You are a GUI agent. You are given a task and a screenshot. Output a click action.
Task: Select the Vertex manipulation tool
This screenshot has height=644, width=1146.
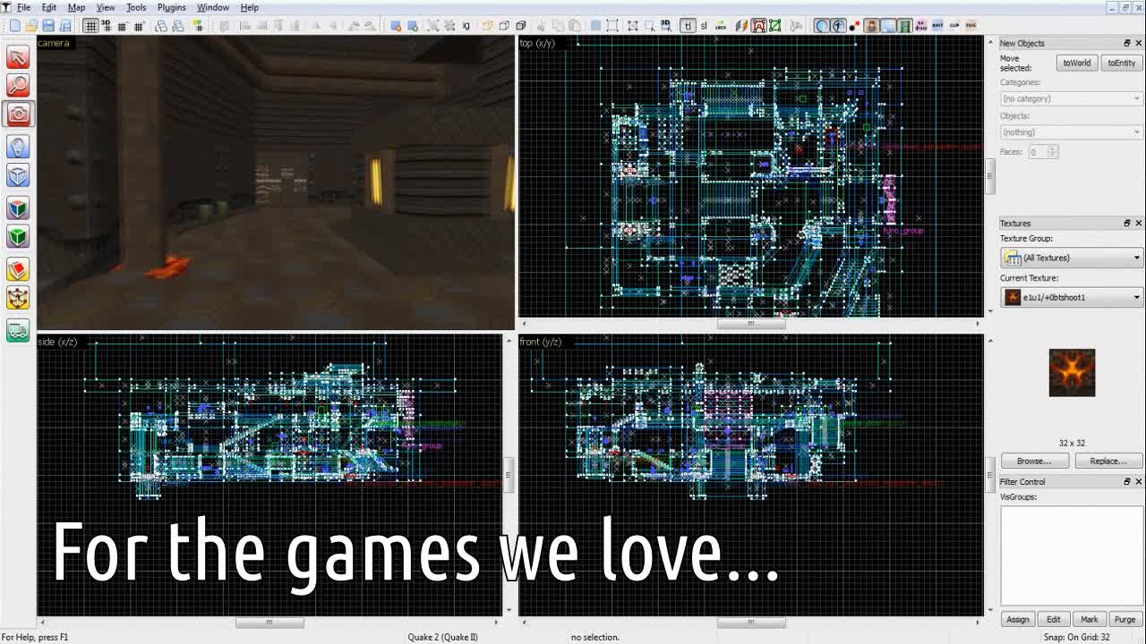pyautogui.click(x=18, y=299)
